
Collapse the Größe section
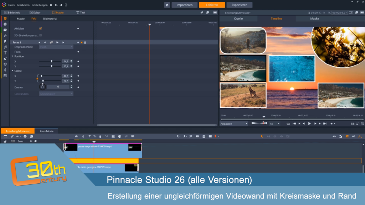(x=12, y=71)
